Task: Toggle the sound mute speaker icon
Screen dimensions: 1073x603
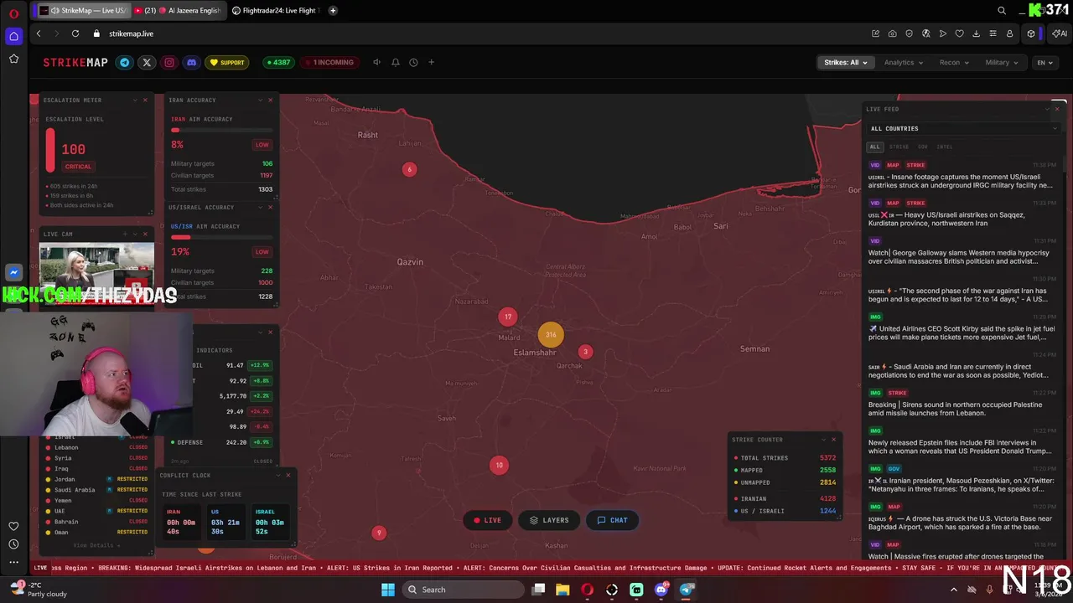Action: point(376,62)
